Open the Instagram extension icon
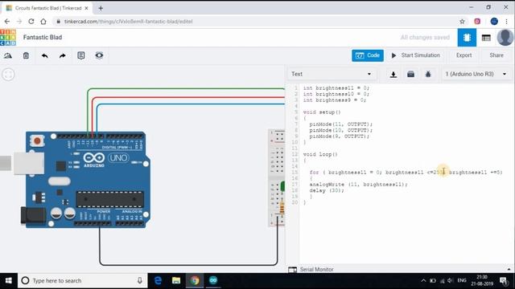This screenshot has height=289, width=515. pos(477,22)
